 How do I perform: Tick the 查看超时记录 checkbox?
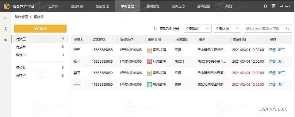[155, 28]
